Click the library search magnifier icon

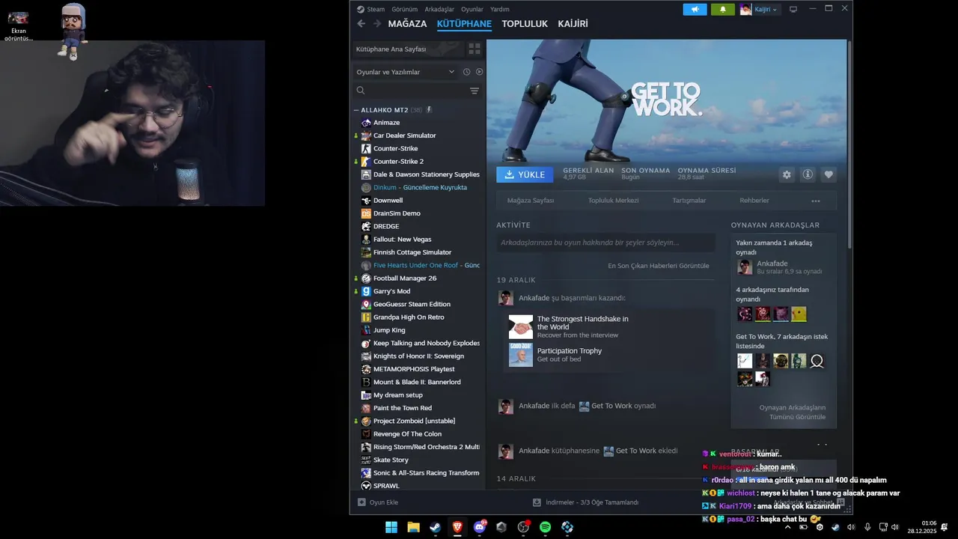coord(361,91)
